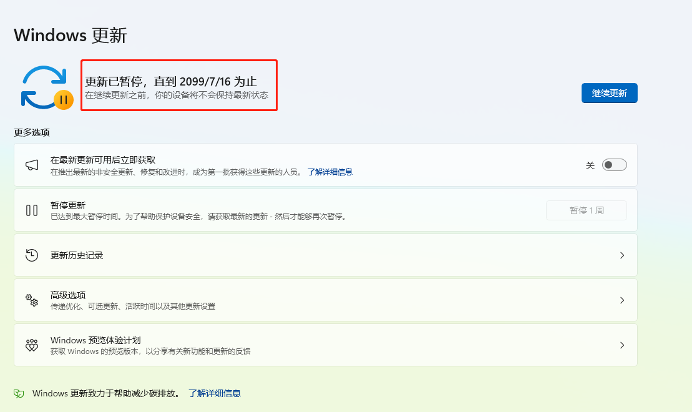Click Windows 更新致力于帮助减少碳排放 text
The image size is (692, 412).
click(x=106, y=393)
